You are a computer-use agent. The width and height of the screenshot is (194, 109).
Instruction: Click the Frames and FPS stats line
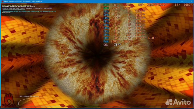tap(18, 7)
